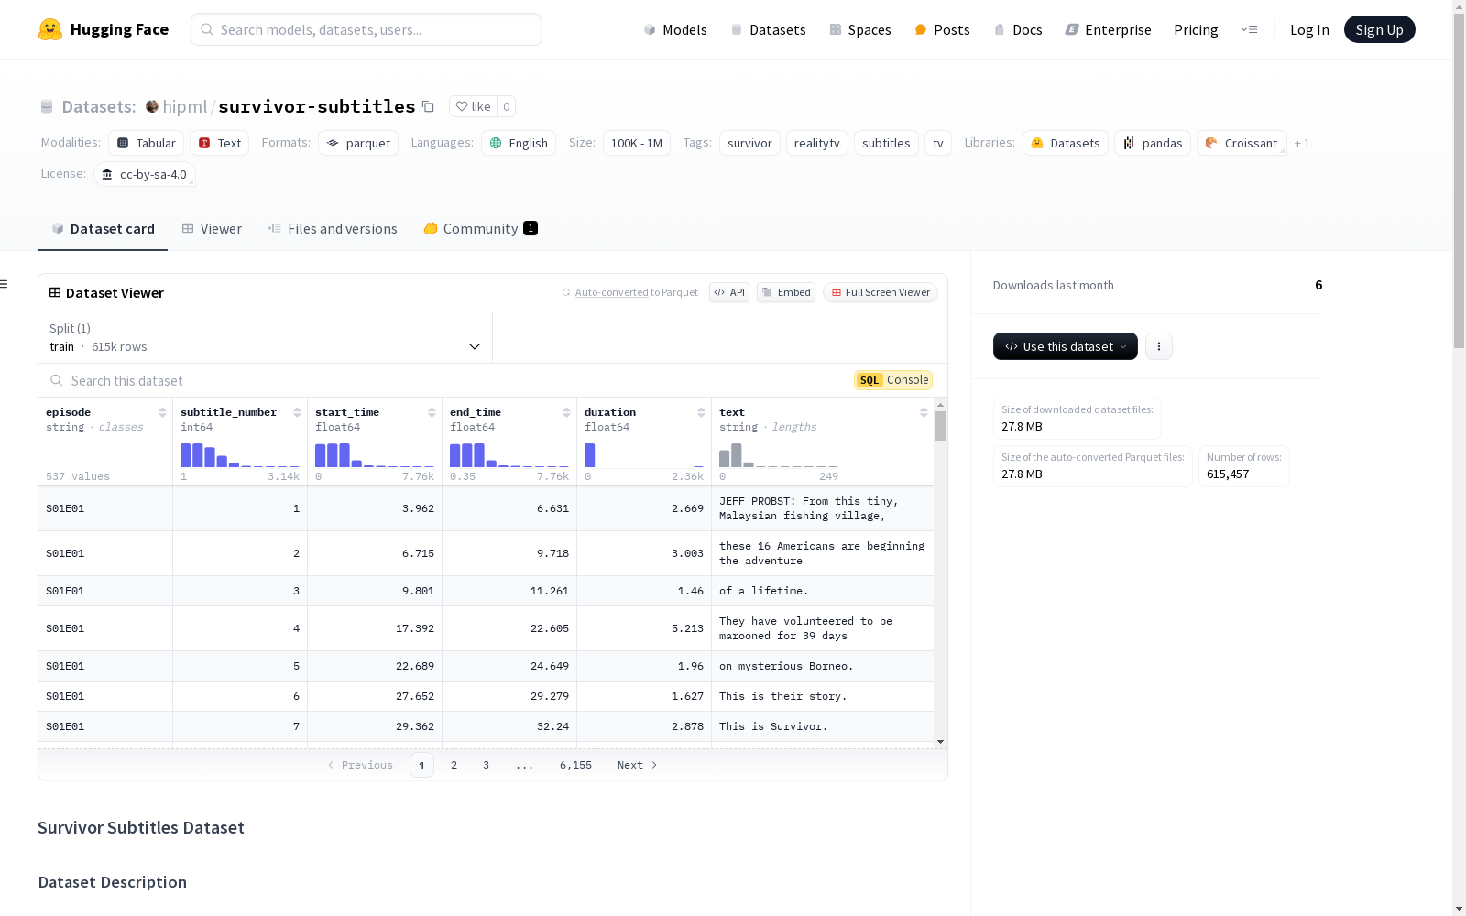Switch to the Dataset card tab
The image size is (1466, 916).
click(103, 229)
